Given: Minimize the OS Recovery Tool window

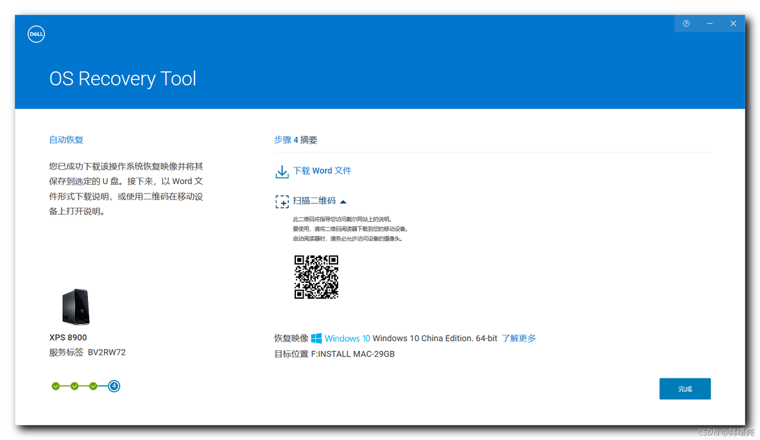Looking at the screenshot, I should coord(709,23).
